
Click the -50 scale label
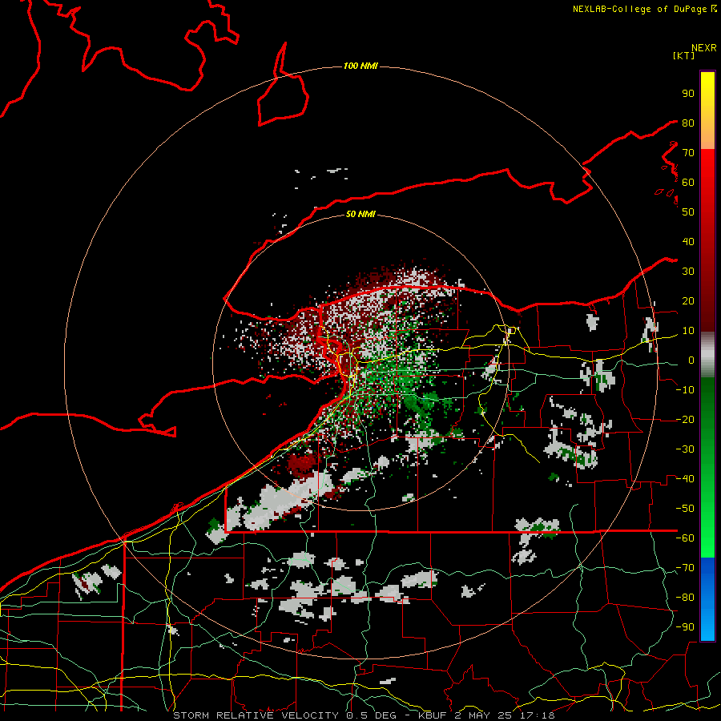[685, 509]
